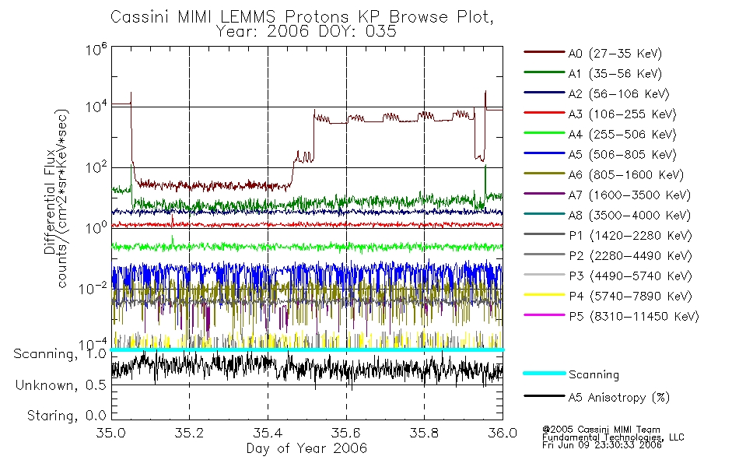Click the purple A7 legend line
Screen dimensions: 739x467
click(545, 193)
